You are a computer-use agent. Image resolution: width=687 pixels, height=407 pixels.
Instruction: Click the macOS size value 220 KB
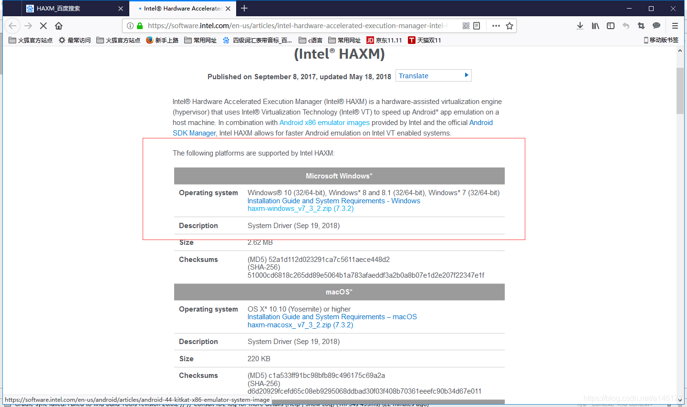tap(259, 359)
